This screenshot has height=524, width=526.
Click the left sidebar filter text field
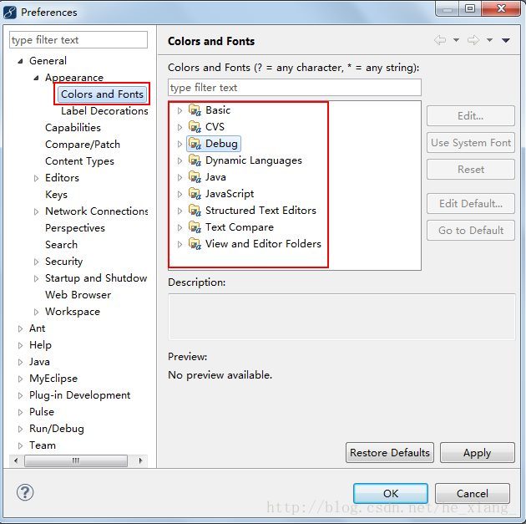coord(78,40)
